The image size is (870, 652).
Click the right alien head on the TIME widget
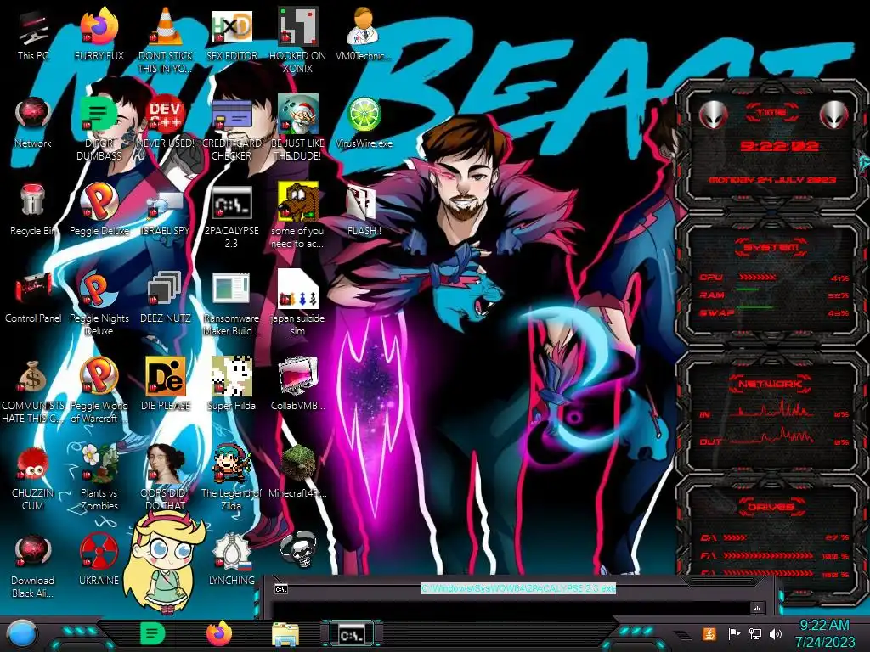click(x=834, y=115)
